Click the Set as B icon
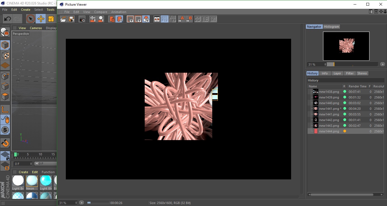The width and height of the screenshot is (387, 206). point(189,19)
